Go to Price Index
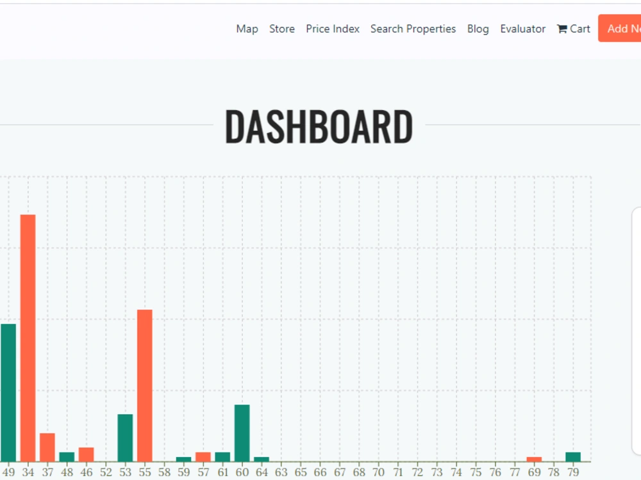Screen dimensions: 641x480 (x=332, y=29)
